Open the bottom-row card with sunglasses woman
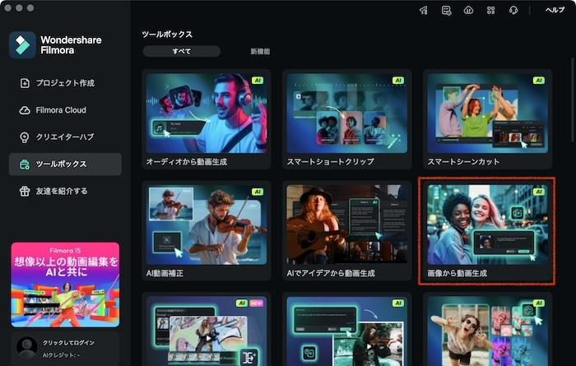576x366 pixels. [x=487, y=329]
